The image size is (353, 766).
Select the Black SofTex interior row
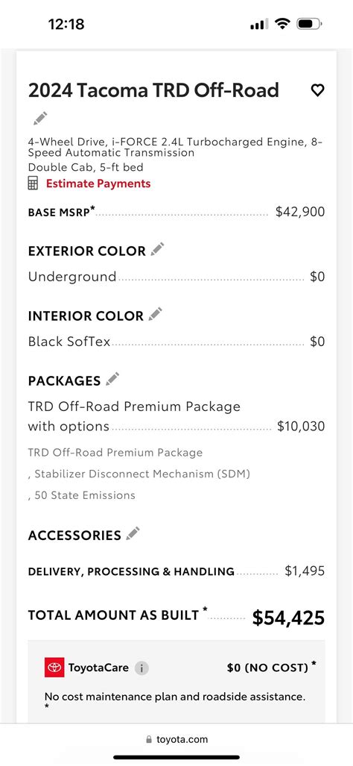tap(176, 342)
